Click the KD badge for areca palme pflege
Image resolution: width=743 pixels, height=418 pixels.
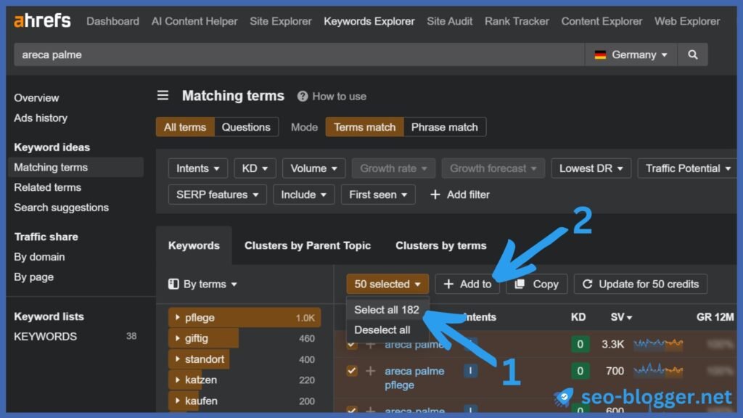click(x=580, y=371)
